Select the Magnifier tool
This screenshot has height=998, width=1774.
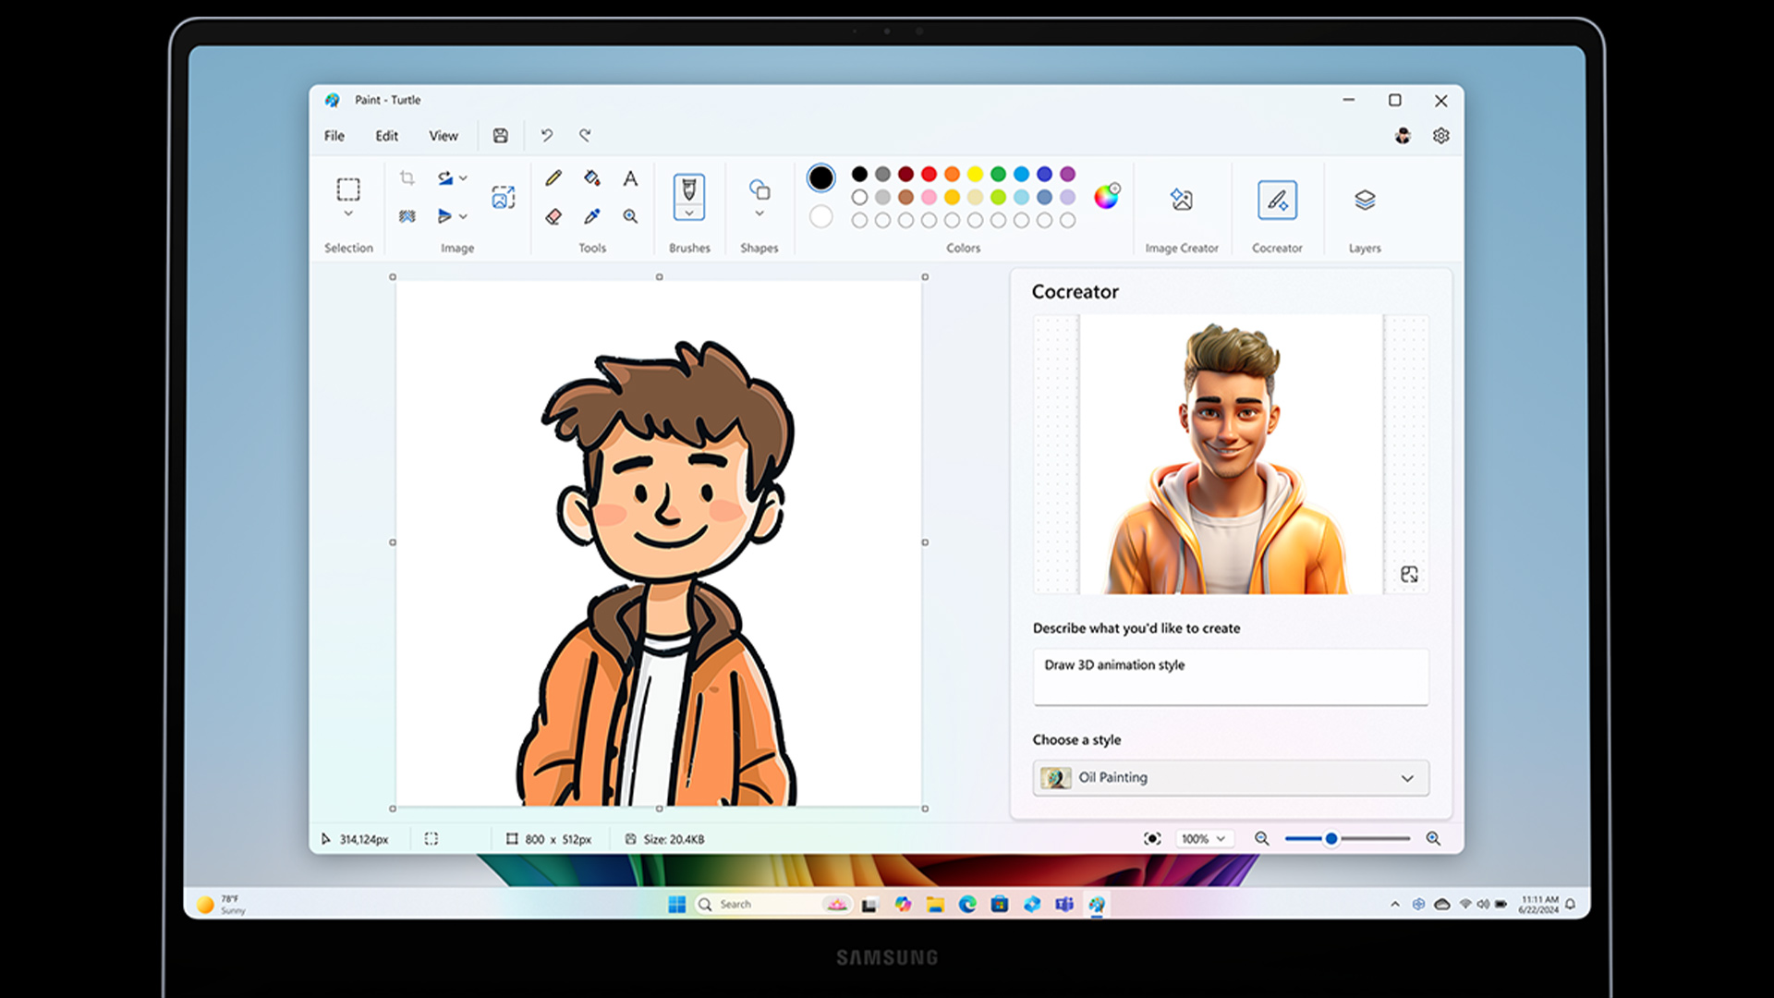point(630,215)
